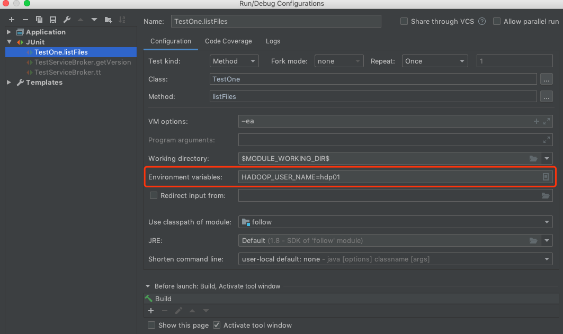Enable Share through VCS

pyautogui.click(x=404, y=21)
